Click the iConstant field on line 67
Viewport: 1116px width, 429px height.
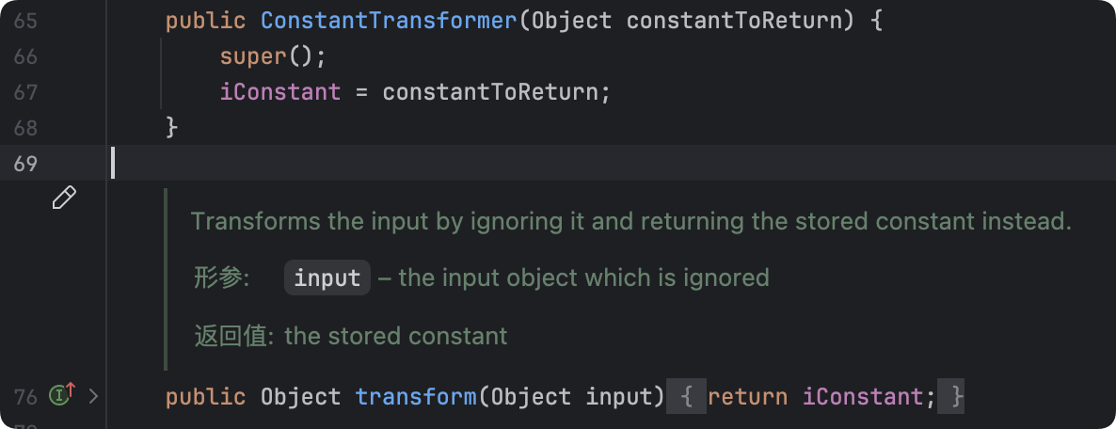point(280,92)
